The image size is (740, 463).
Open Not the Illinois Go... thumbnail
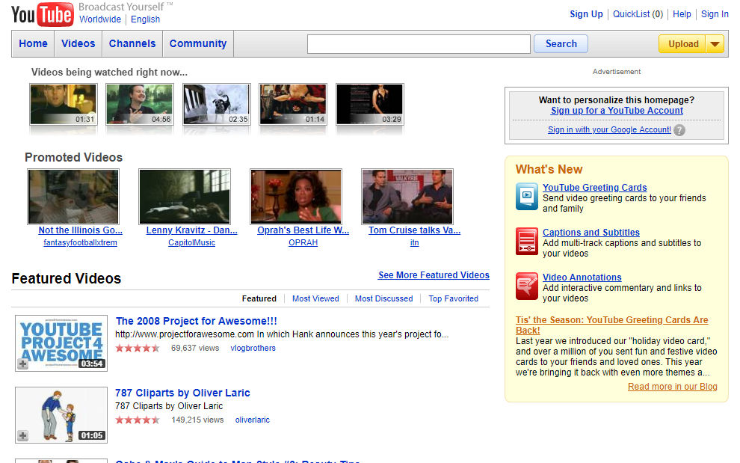pyautogui.click(x=73, y=197)
